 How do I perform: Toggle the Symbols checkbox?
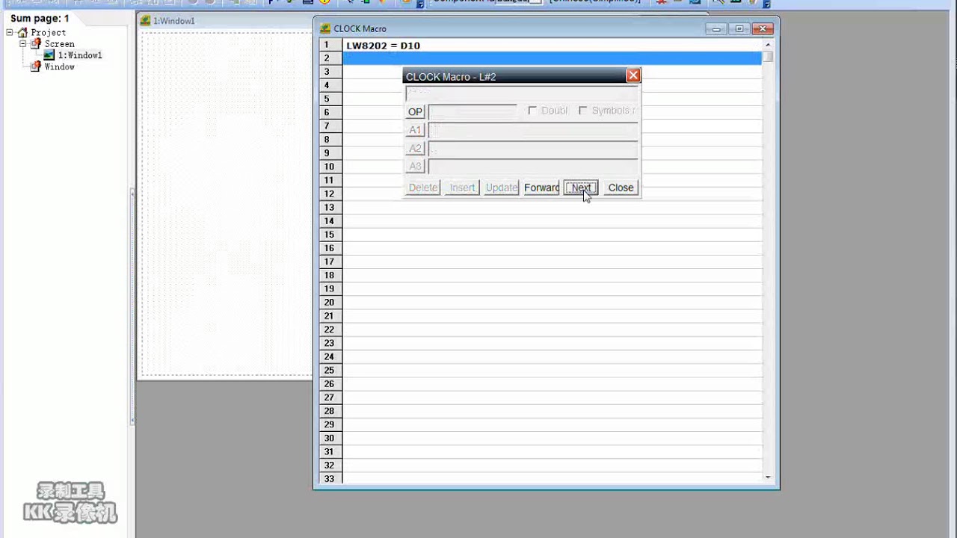point(582,111)
